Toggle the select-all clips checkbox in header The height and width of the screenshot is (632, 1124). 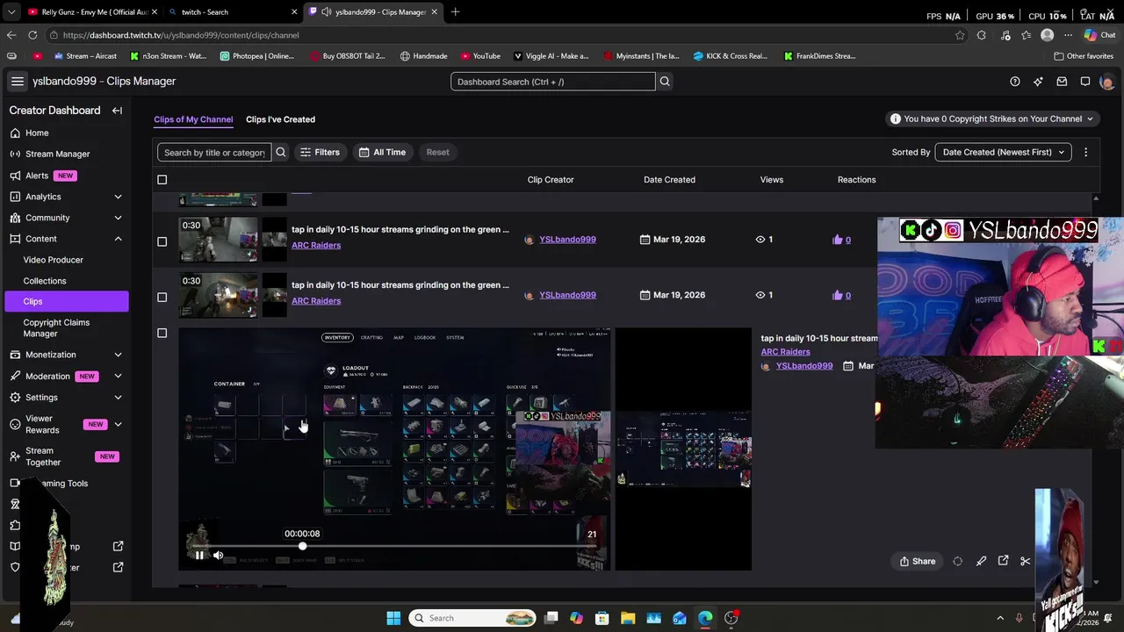pyautogui.click(x=162, y=180)
